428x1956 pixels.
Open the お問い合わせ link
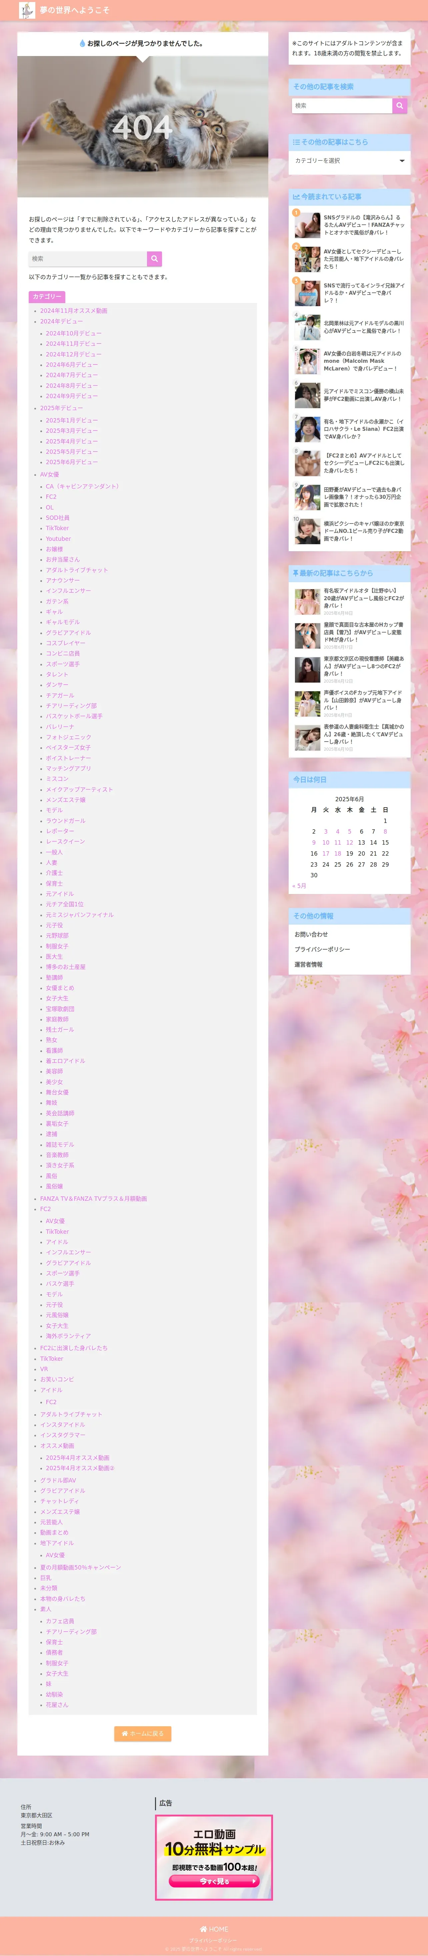click(x=311, y=935)
